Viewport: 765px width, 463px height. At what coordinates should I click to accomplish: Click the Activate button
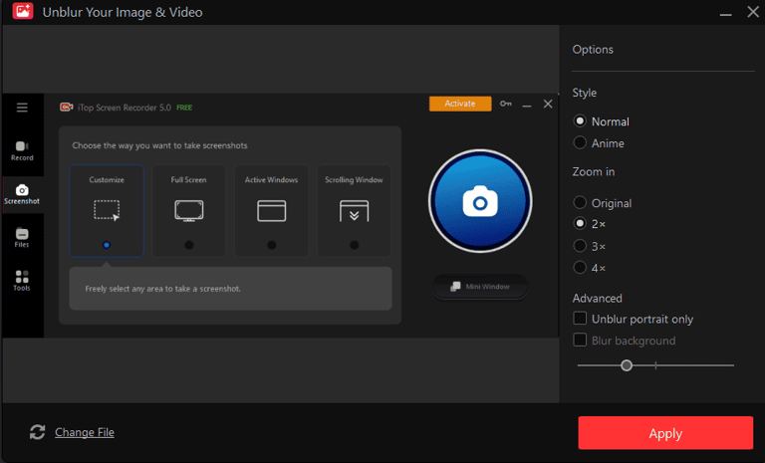click(460, 104)
